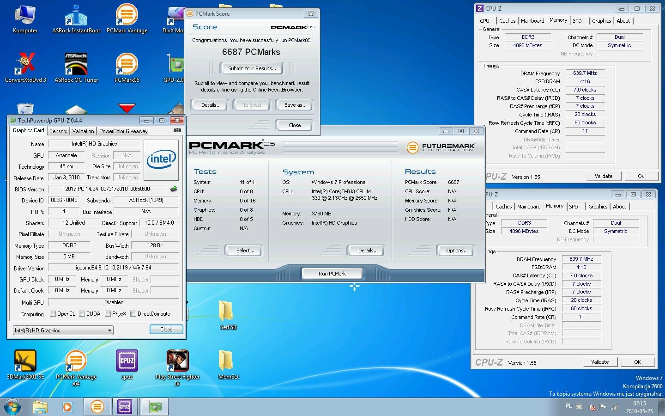Click the volume tray icon
The image size is (665, 416).
click(592, 407)
